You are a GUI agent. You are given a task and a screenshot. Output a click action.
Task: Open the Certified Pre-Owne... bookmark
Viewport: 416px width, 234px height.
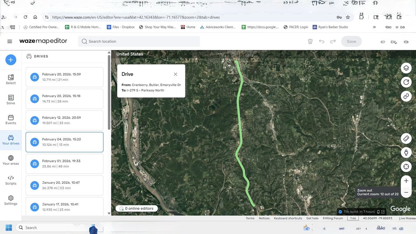click(x=41, y=27)
